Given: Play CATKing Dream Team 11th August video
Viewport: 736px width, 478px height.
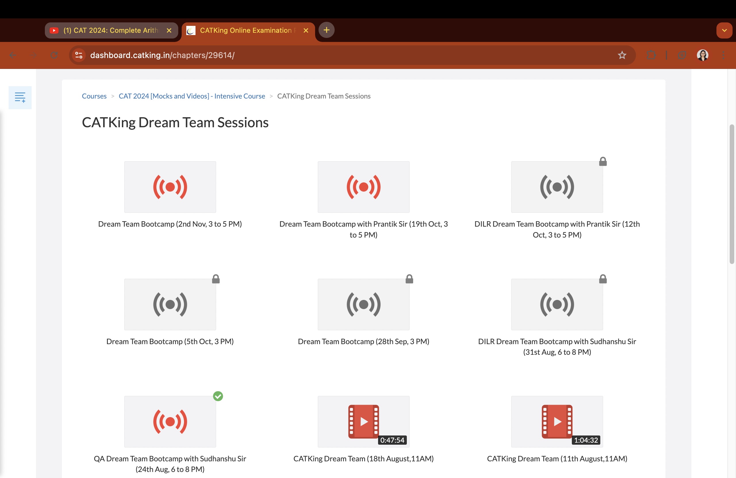Looking at the screenshot, I should pyautogui.click(x=557, y=421).
